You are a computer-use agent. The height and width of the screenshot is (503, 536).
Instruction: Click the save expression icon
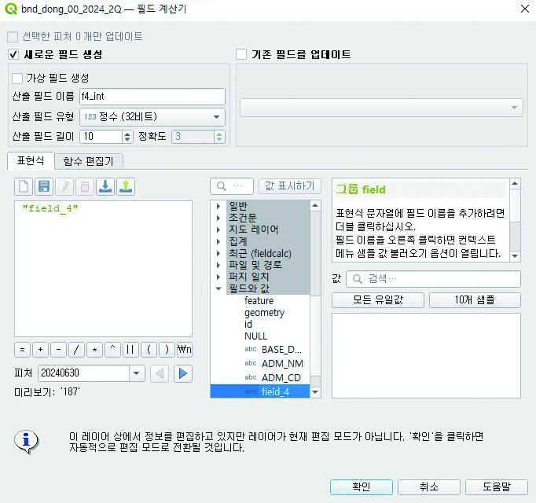pos(44,186)
